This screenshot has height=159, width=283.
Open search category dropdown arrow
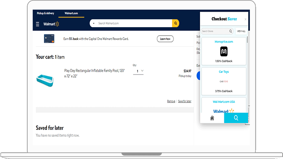(93, 23)
